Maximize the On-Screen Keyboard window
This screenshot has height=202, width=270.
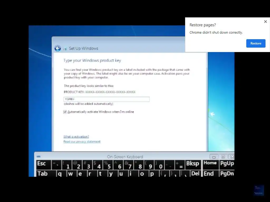(223, 156)
